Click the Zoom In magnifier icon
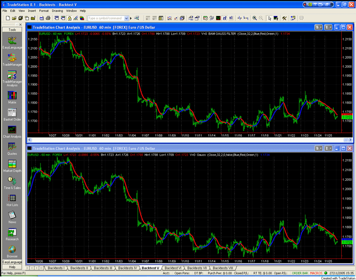This screenshot has height=280, width=356. click(x=255, y=18)
